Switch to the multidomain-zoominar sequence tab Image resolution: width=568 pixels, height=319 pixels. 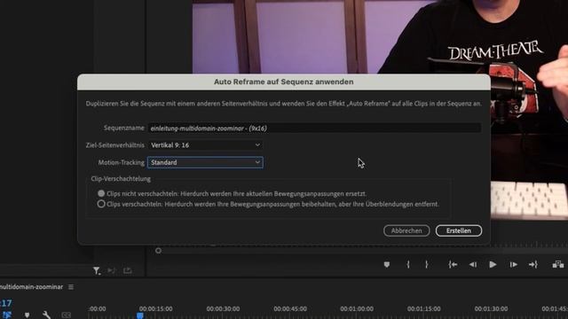32,287
